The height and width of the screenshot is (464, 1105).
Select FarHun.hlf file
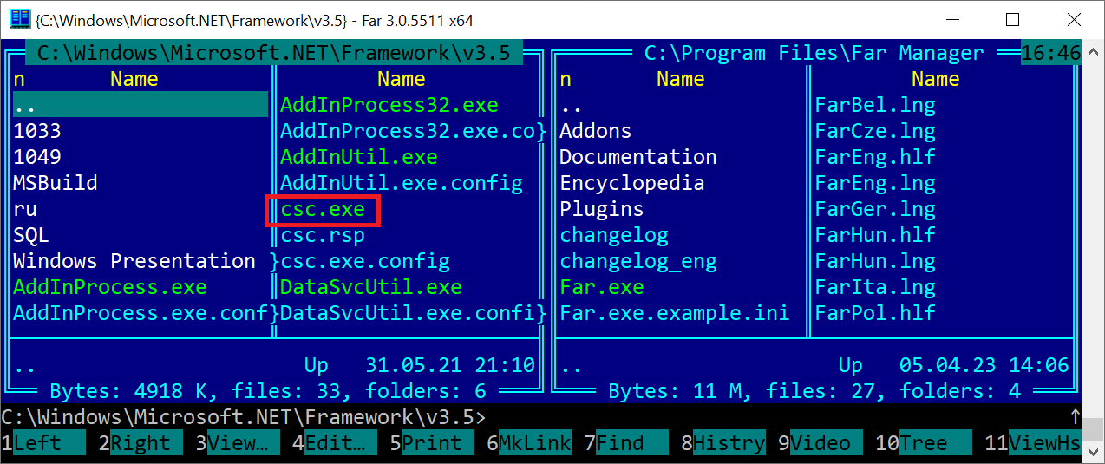tap(875, 235)
